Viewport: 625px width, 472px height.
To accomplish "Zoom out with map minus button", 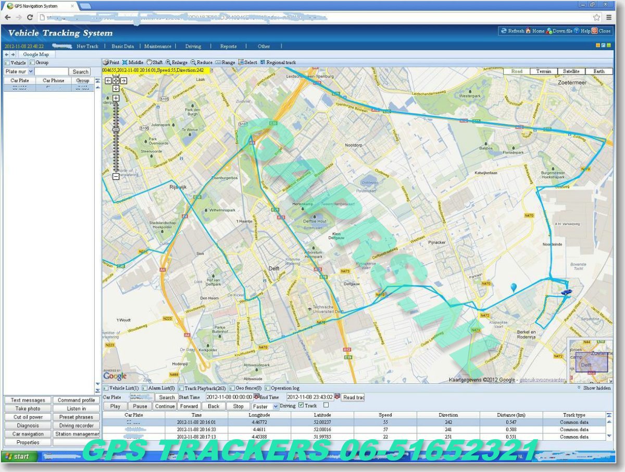I will coord(116,176).
